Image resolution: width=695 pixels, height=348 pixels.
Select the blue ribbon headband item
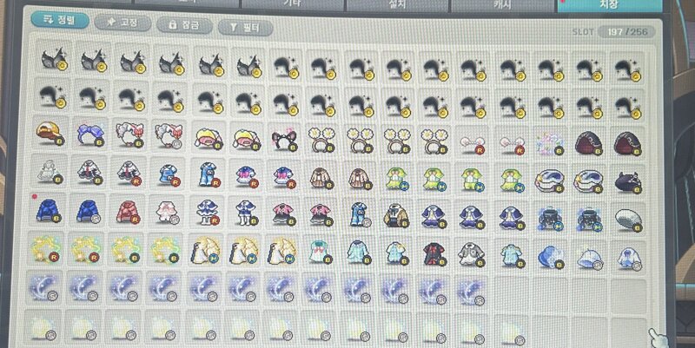[90, 134]
